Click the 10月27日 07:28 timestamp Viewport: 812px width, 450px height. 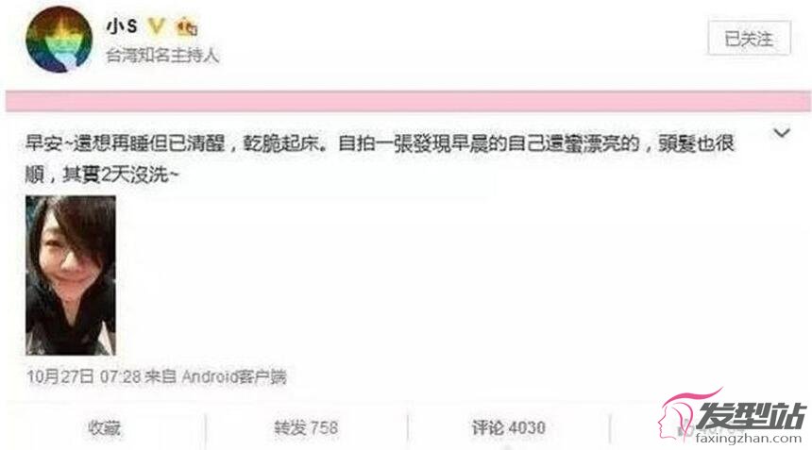click(84, 376)
